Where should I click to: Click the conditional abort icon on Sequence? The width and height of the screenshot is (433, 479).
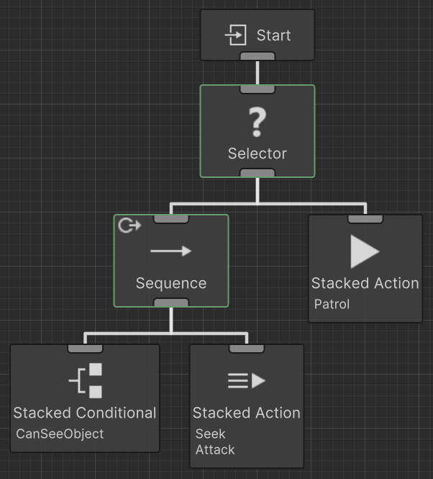(x=129, y=226)
